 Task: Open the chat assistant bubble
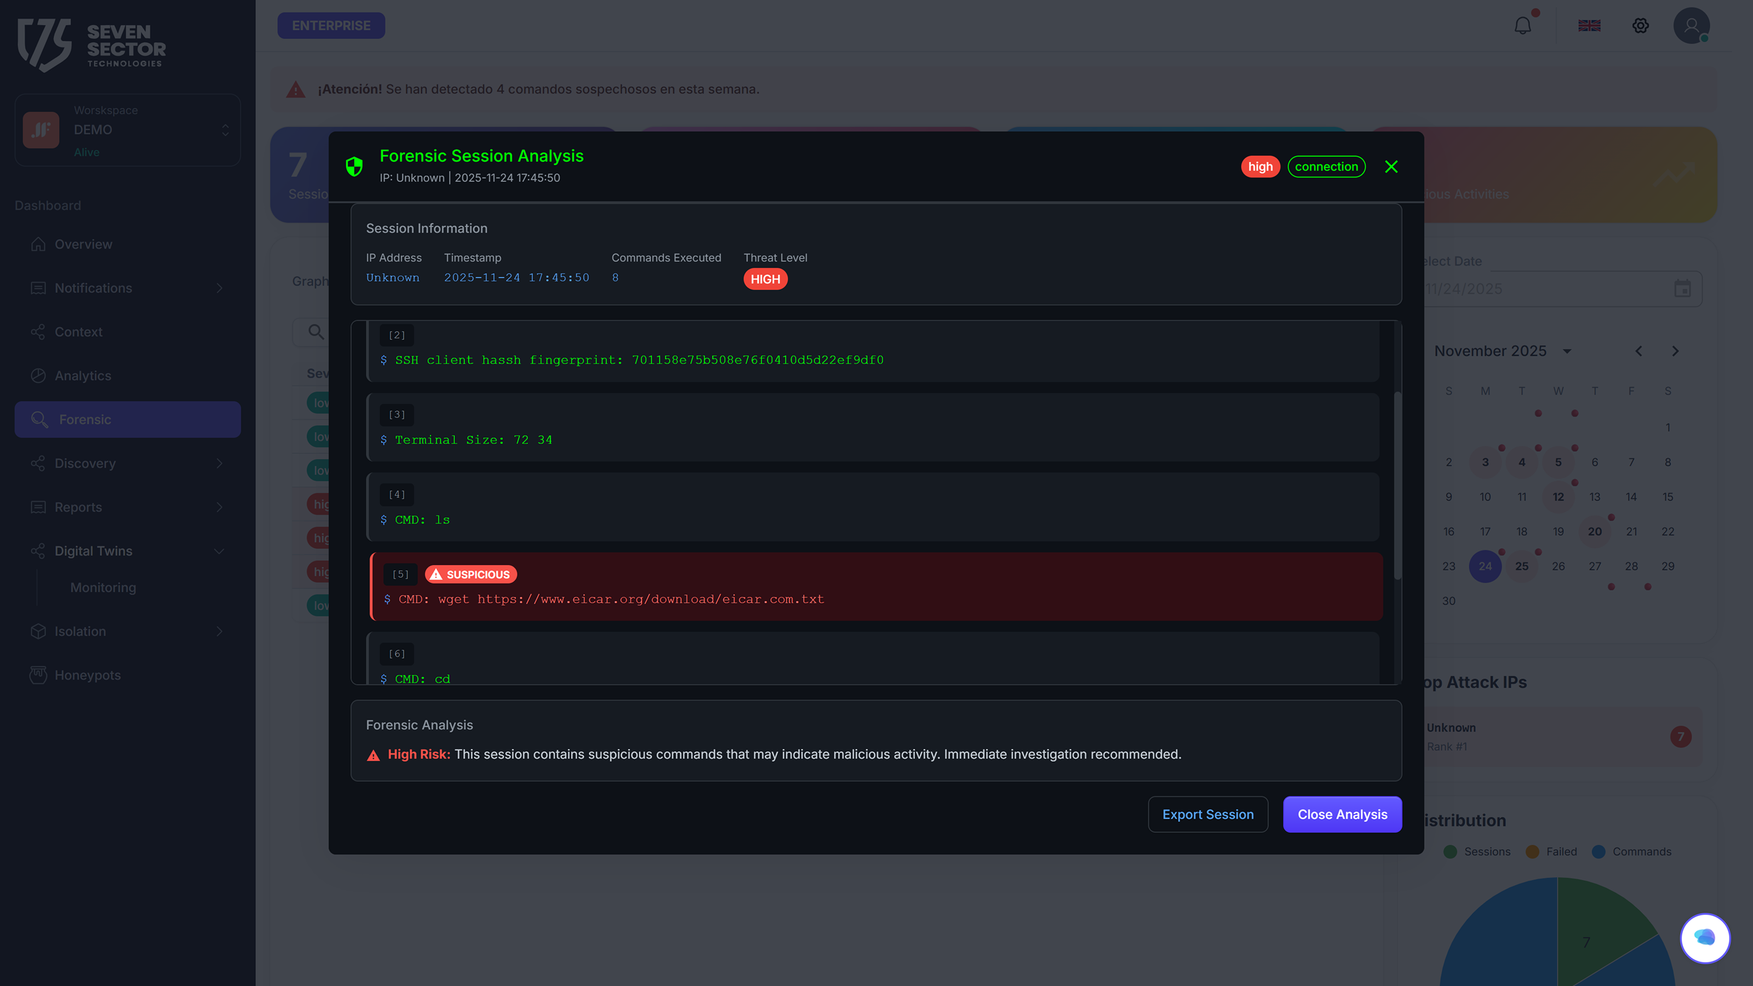coord(1704,938)
